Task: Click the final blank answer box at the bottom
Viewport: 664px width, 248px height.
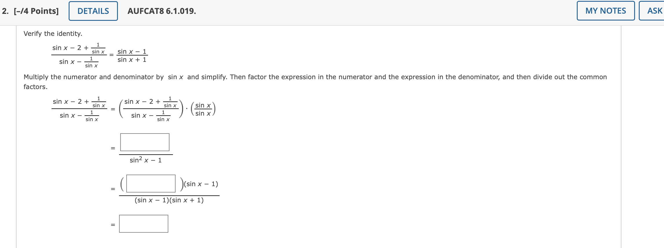Action: coord(143,224)
